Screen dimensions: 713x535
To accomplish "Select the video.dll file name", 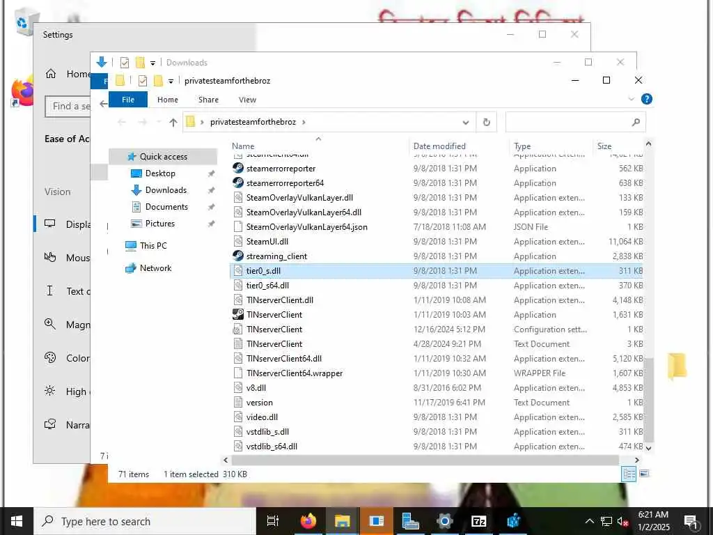I will (262, 417).
